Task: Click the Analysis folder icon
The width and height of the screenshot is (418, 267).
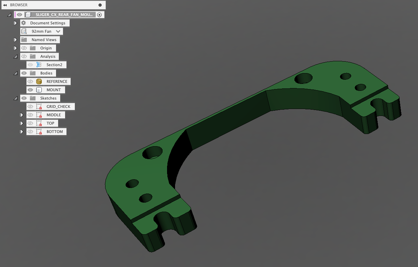Action: point(32,56)
